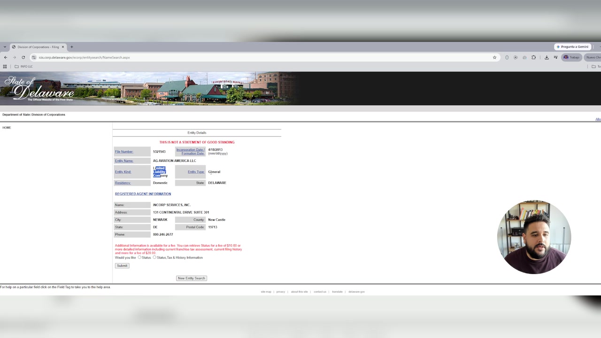
Task: Open the contact us footer link
Action: pyautogui.click(x=320, y=292)
